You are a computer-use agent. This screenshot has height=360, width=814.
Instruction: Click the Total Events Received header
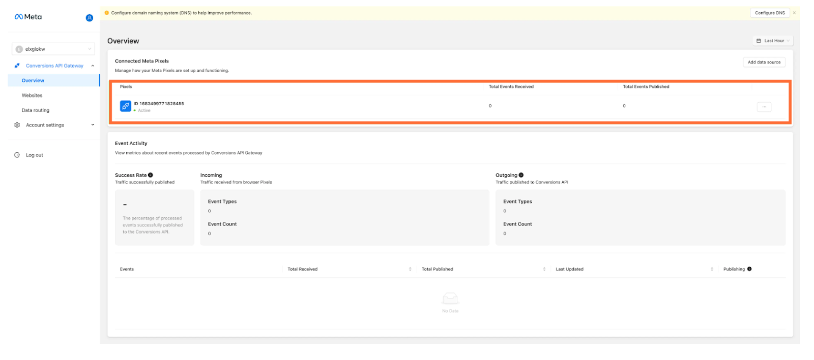click(511, 86)
